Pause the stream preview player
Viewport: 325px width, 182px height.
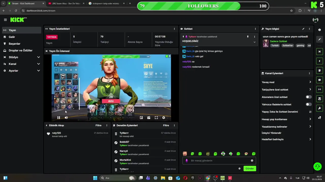click(59, 118)
